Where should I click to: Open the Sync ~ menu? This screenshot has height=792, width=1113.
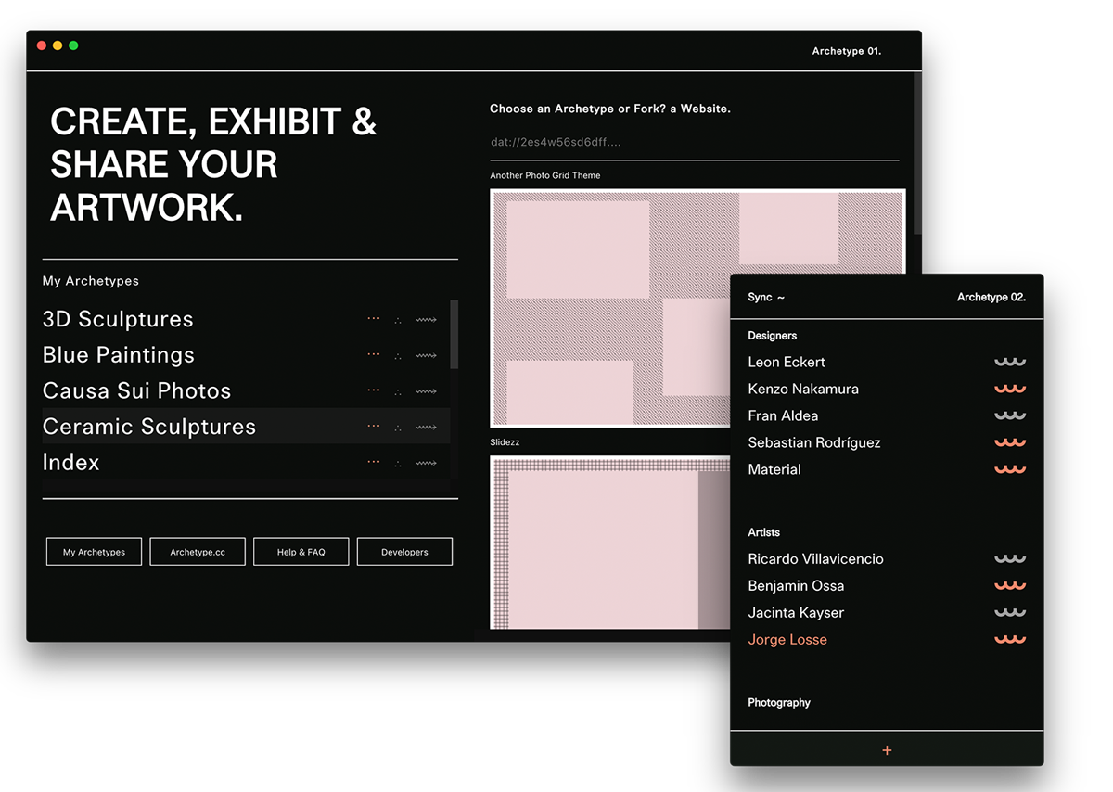coord(766,298)
